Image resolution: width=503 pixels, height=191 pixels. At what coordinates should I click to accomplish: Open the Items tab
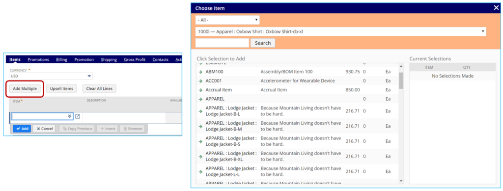point(15,59)
